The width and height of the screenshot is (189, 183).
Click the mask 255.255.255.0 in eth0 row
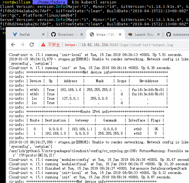99,90
